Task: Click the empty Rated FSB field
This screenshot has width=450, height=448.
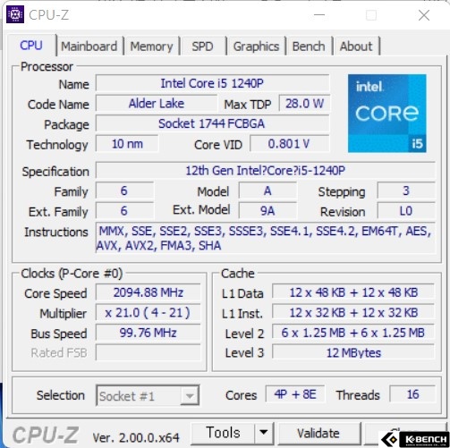Action: tap(149, 352)
